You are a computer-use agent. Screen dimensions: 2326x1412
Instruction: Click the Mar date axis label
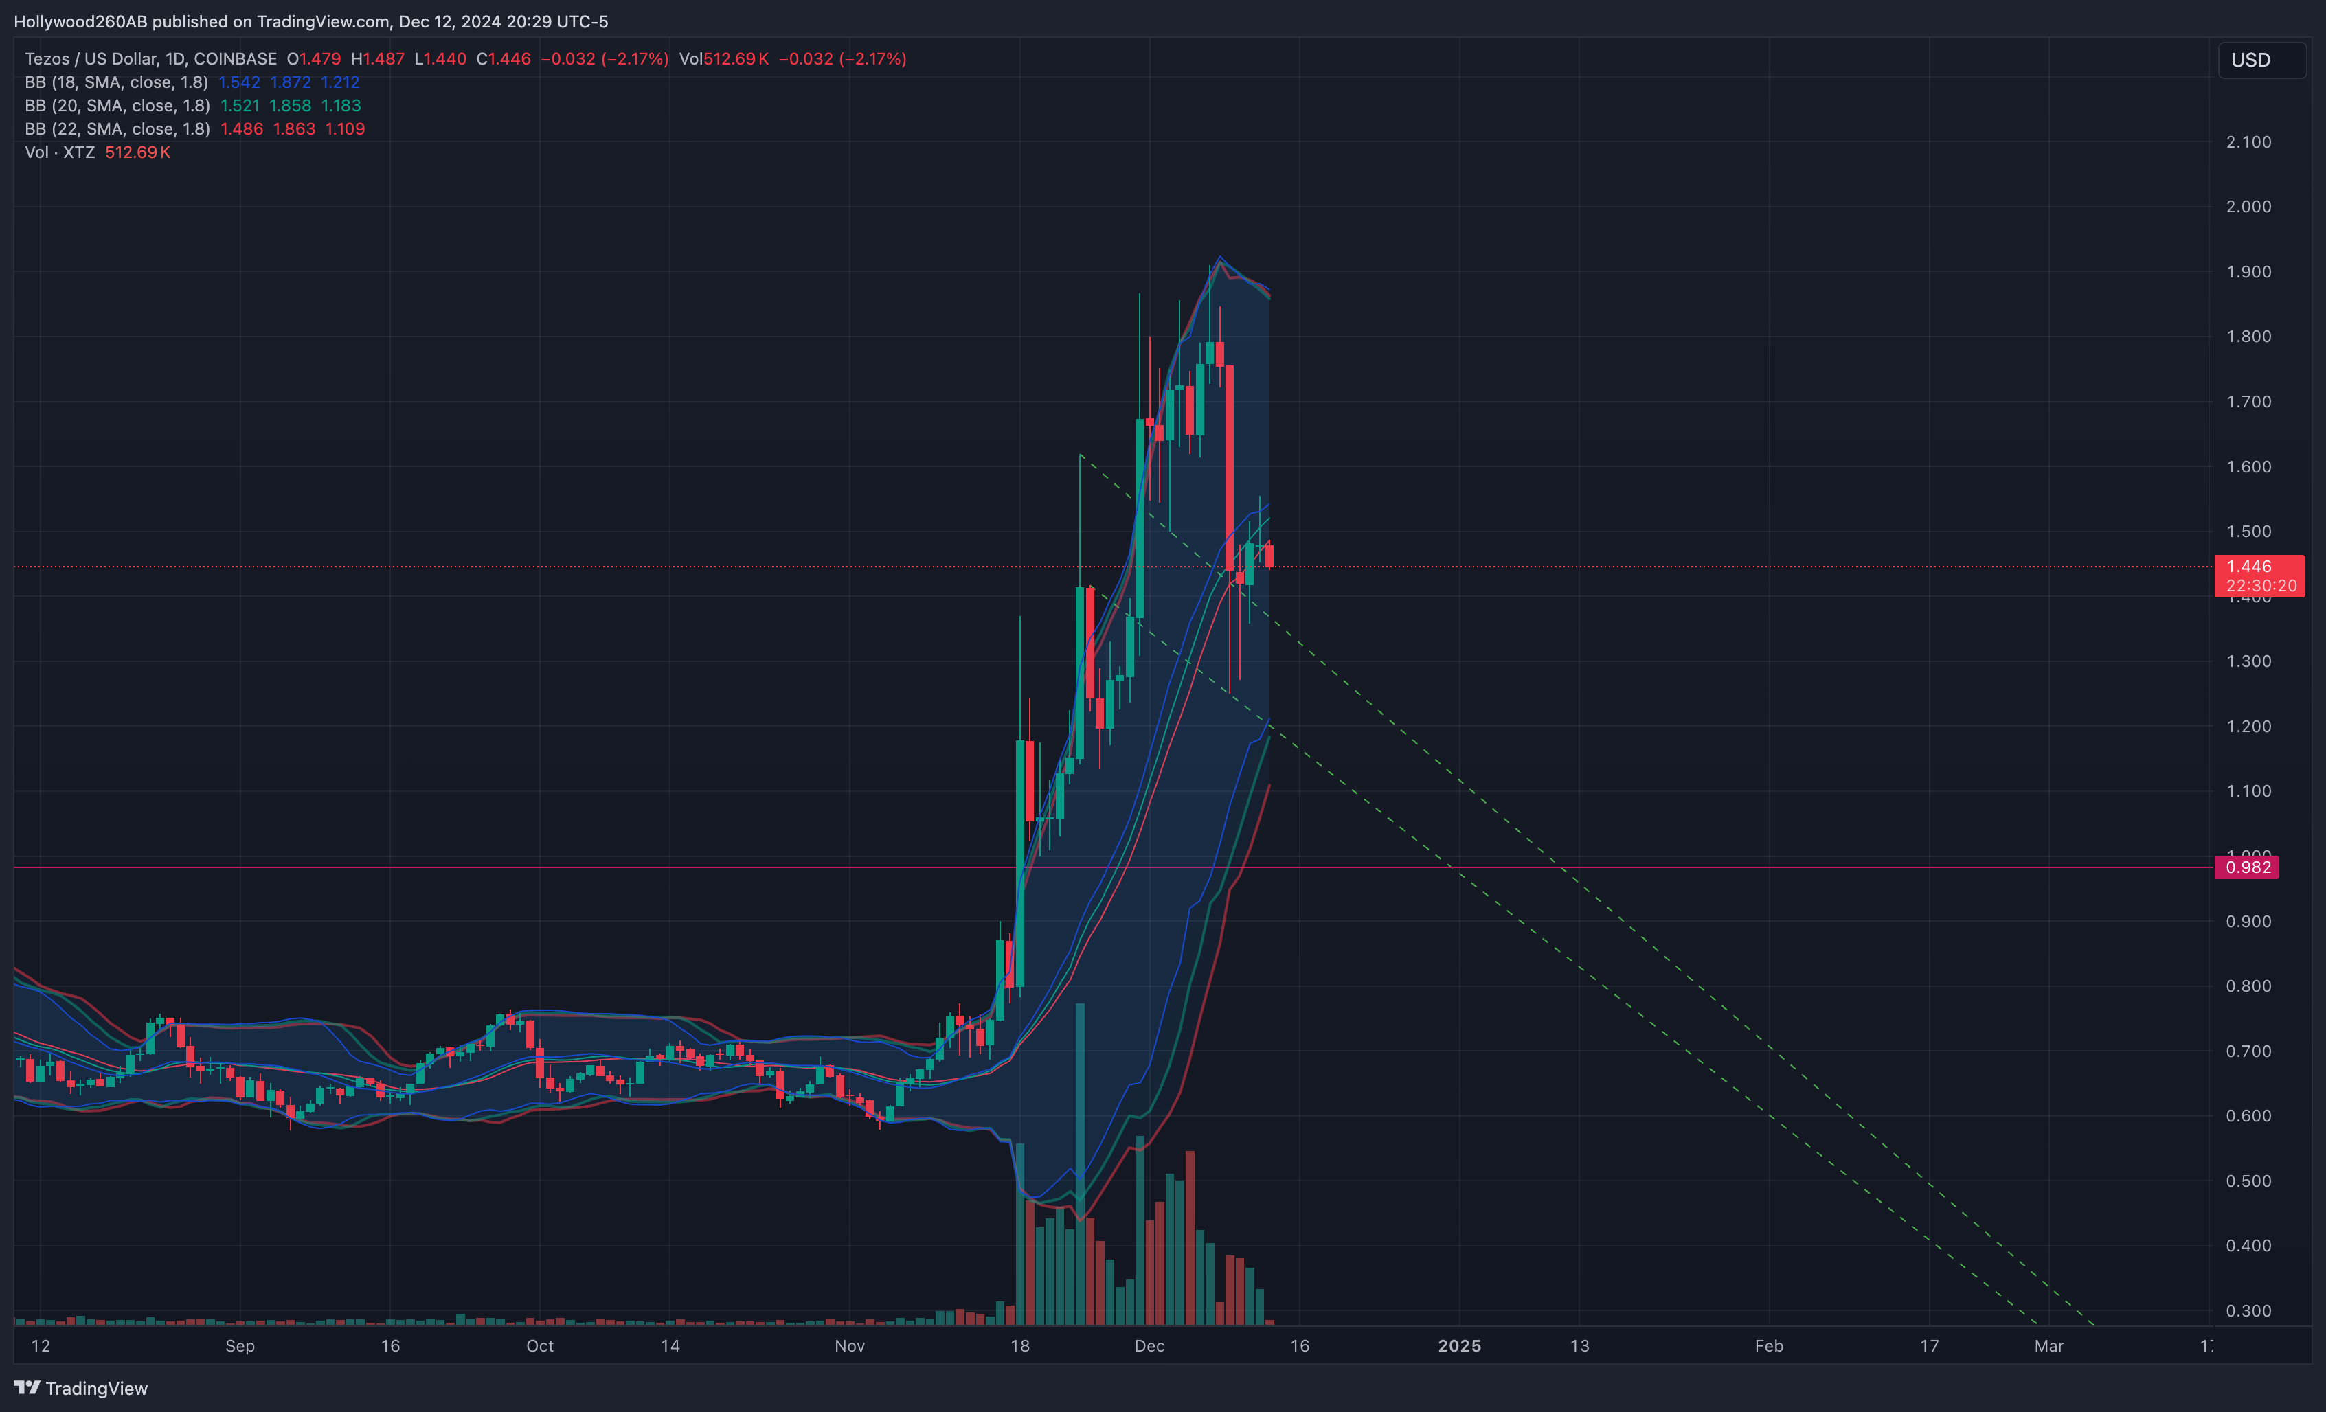tap(2048, 1346)
